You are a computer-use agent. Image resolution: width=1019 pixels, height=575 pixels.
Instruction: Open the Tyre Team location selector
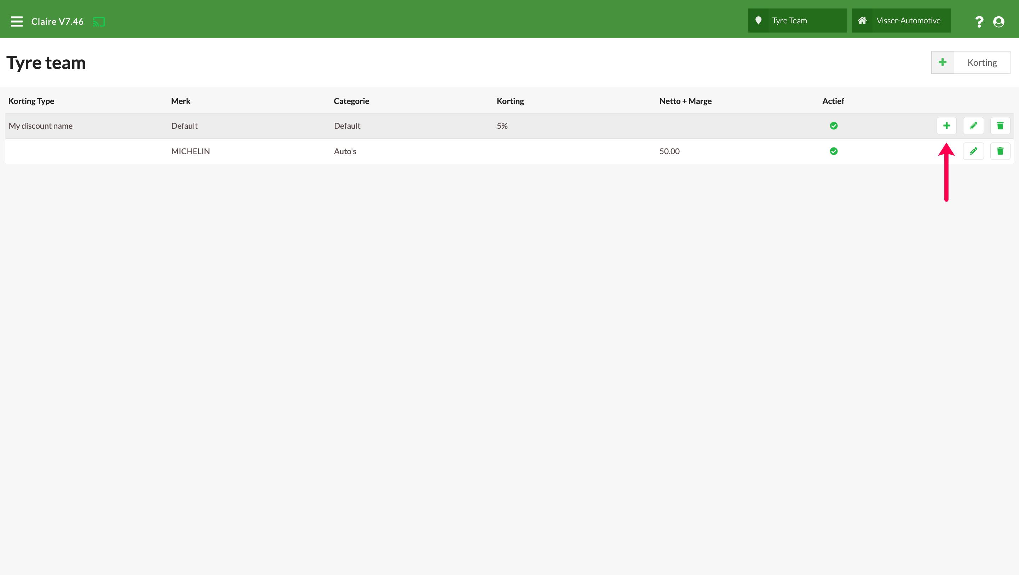[x=797, y=21]
